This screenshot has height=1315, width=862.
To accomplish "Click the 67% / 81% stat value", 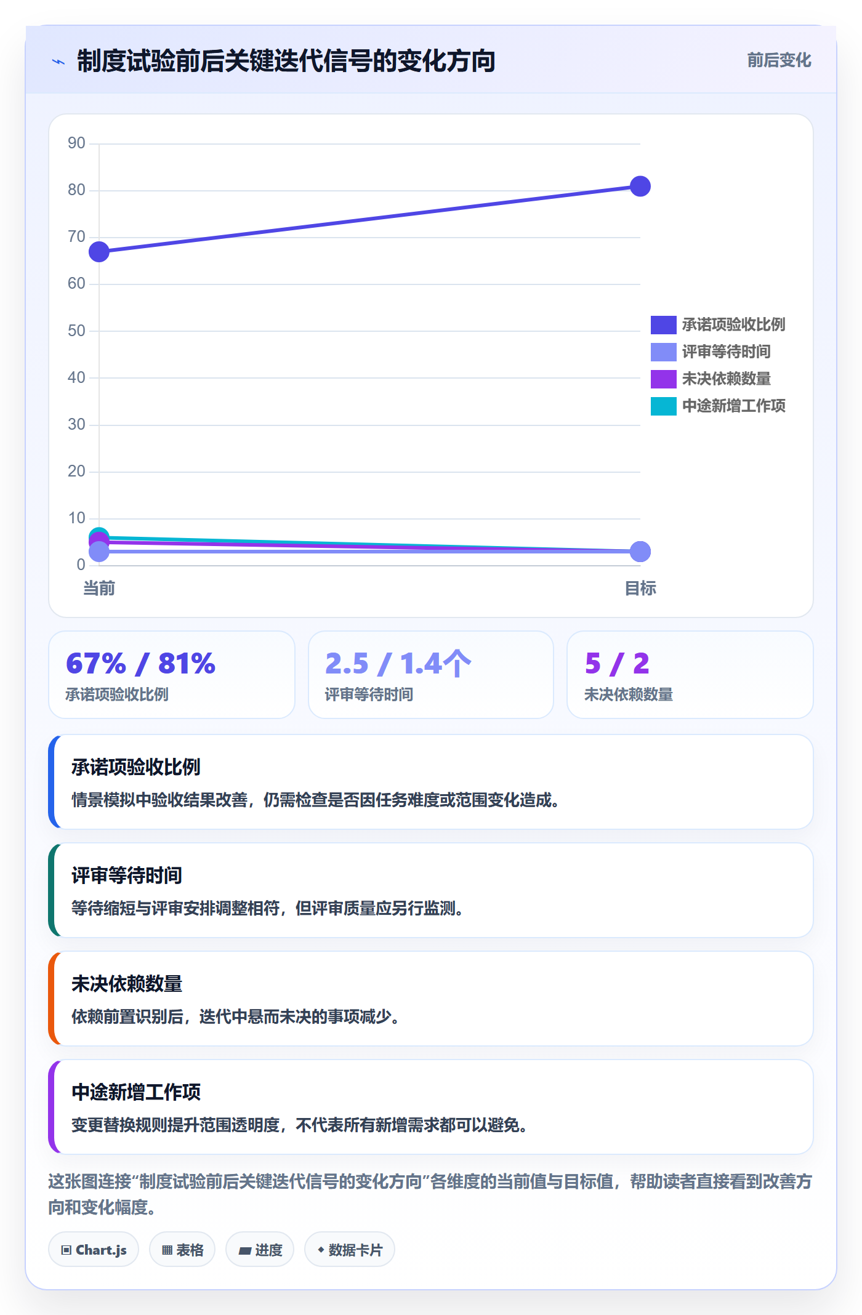I will coord(141,664).
